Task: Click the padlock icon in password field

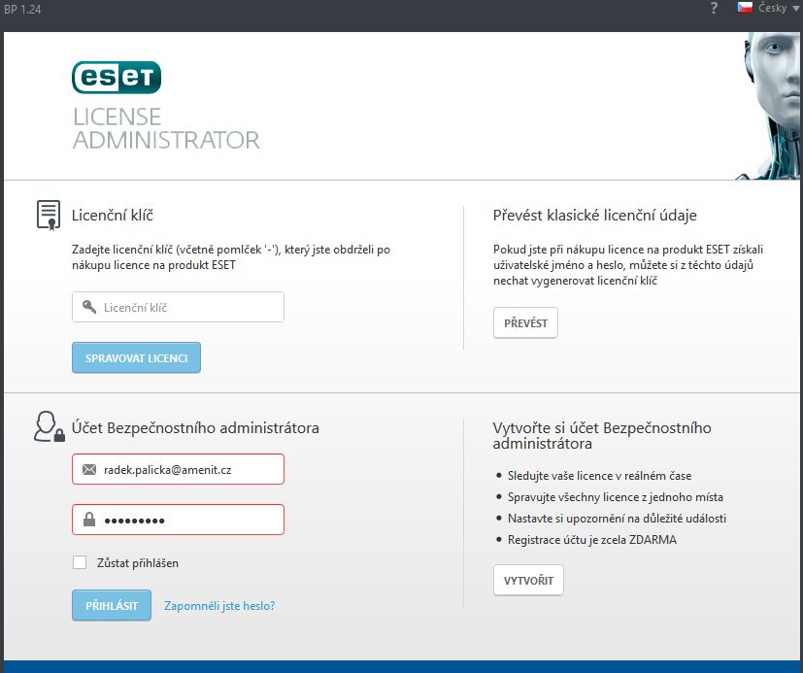Action: 89,520
